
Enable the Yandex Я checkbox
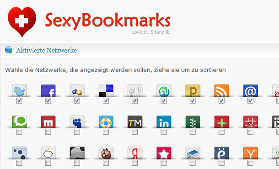(135, 163)
